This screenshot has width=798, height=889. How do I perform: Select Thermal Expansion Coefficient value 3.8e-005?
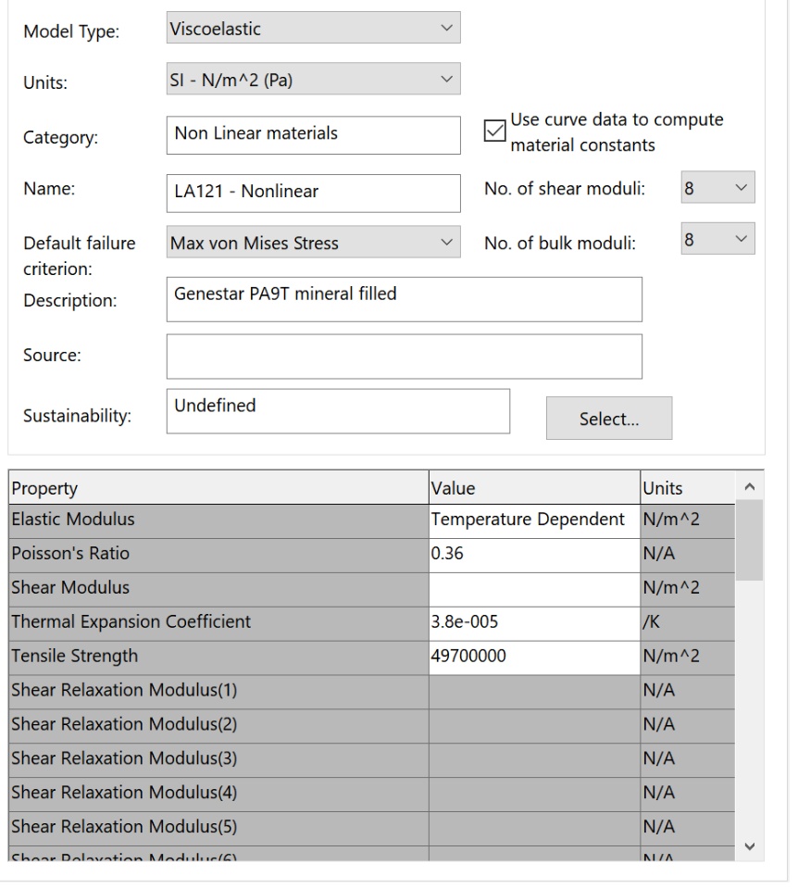click(534, 623)
